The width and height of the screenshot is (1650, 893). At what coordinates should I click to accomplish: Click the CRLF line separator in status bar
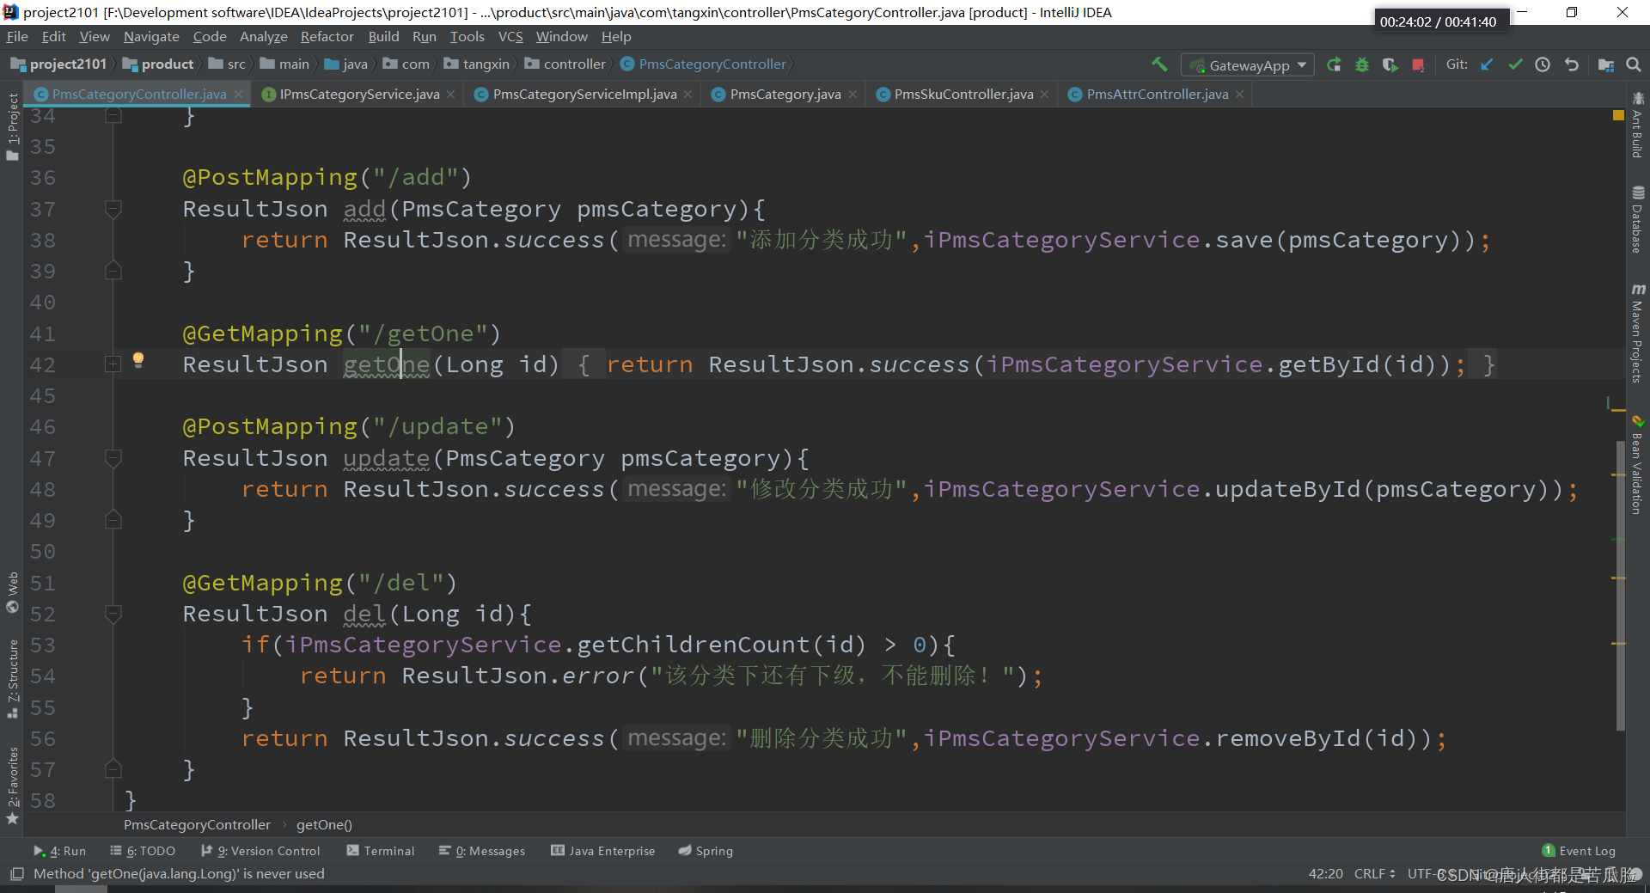(1374, 874)
